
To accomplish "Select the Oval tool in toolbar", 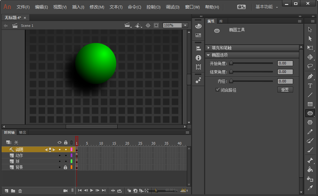I will pyautogui.click(x=310, y=113).
